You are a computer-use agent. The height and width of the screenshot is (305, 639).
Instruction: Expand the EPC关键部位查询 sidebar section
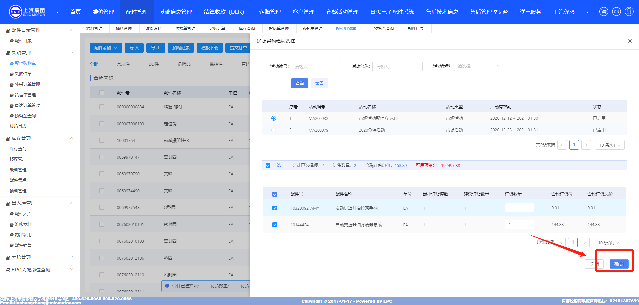pos(71,269)
